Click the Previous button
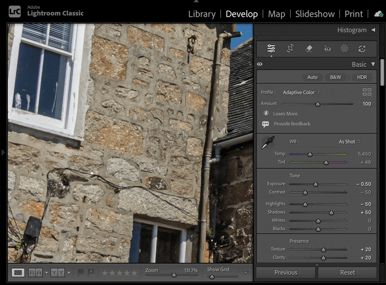Screen dimensions: 386x285 [286, 272]
